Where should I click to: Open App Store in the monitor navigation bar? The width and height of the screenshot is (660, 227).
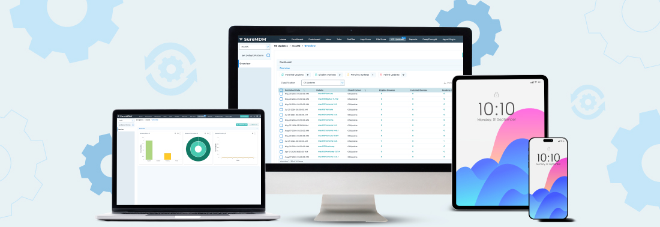click(x=365, y=39)
